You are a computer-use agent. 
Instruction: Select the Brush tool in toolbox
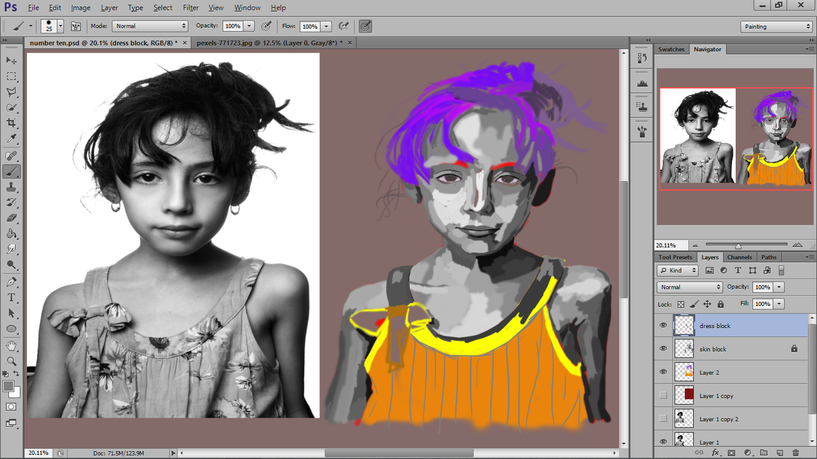pyautogui.click(x=11, y=172)
